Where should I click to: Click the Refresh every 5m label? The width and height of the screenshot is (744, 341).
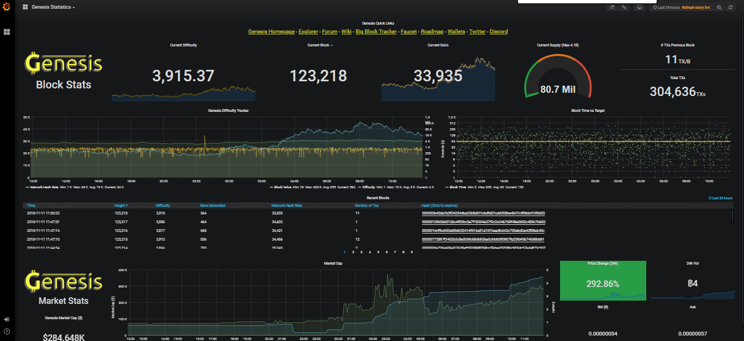point(696,7)
